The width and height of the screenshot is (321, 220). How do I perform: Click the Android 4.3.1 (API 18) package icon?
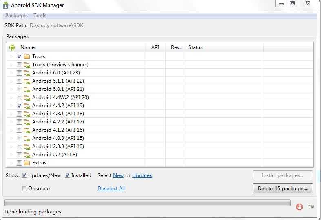pos(27,114)
